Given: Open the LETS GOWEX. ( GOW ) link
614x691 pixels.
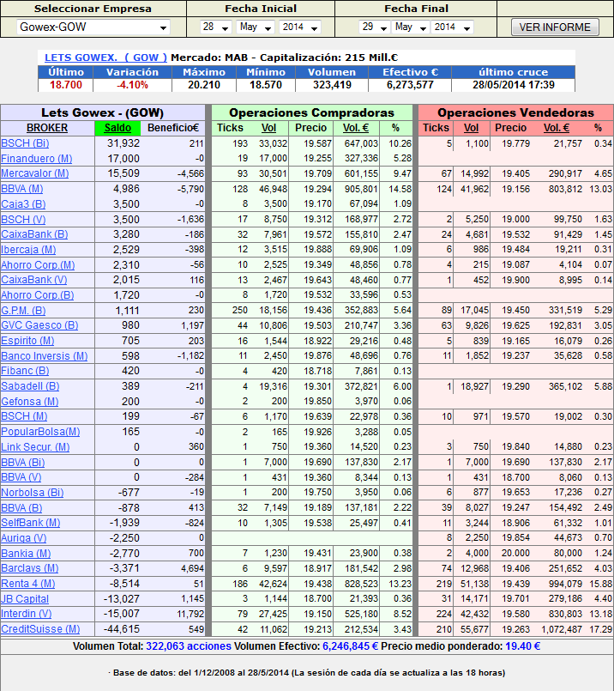Looking at the screenshot, I should tap(105, 58).
